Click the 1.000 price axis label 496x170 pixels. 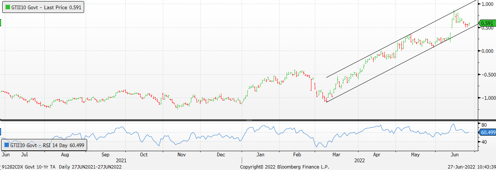(487, 4)
